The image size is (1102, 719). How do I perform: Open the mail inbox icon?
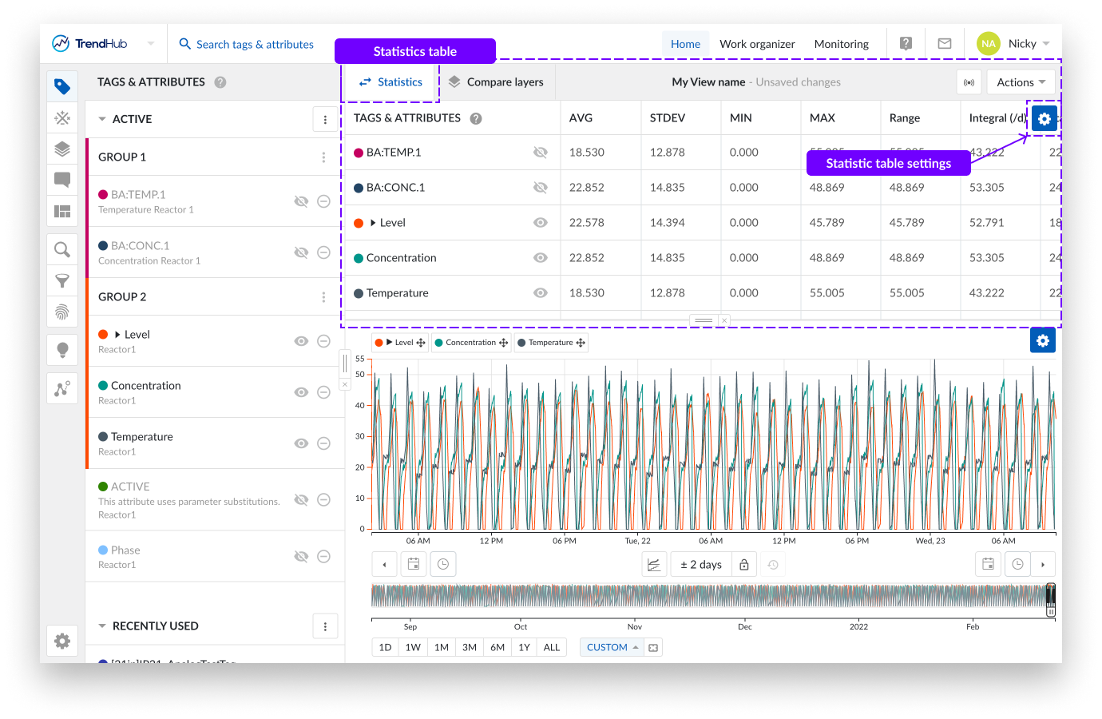tap(944, 44)
